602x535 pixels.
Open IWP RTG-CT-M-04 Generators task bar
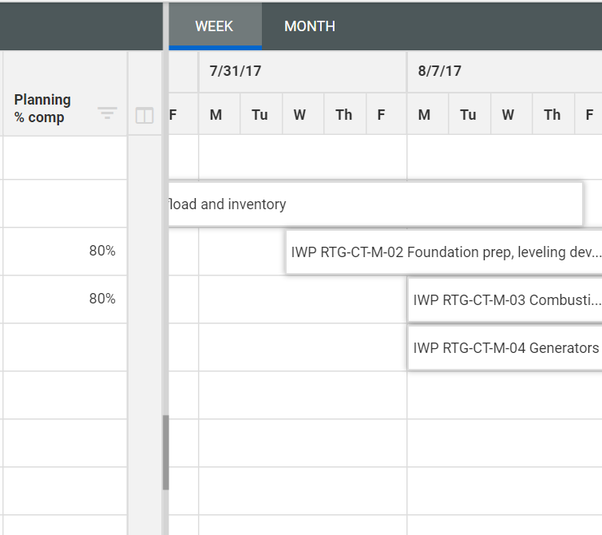(505, 348)
